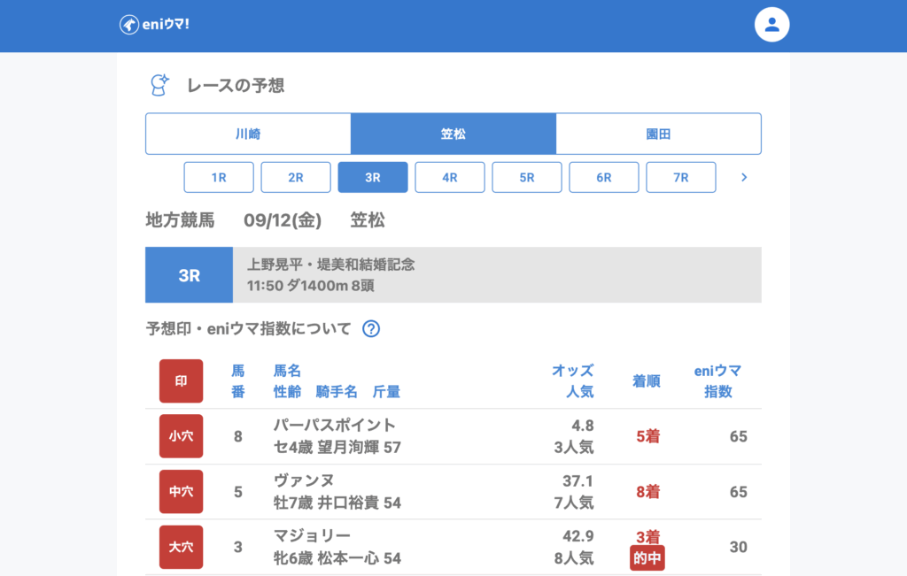This screenshot has height=576, width=907.
Task: Switch to the 園田 racetrack tab
Action: point(658,134)
